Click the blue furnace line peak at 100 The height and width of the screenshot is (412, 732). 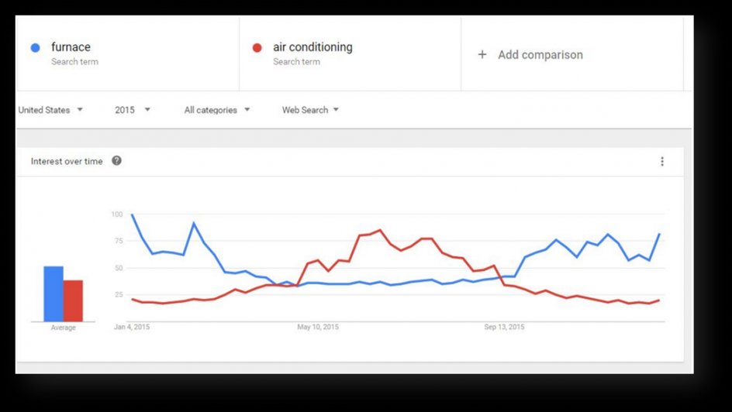(x=133, y=215)
